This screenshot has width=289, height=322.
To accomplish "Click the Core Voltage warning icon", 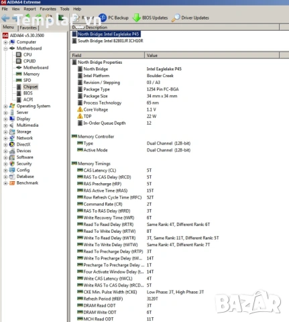I will [80, 109].
